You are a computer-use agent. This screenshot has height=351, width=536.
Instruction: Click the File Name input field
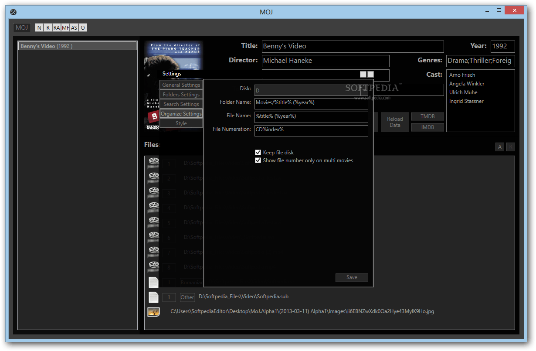pos(311,117)
